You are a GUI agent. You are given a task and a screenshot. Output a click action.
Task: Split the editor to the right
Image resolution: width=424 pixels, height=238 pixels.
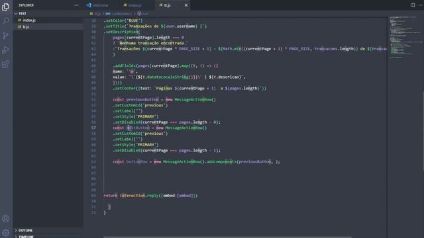tap(413, 5)
